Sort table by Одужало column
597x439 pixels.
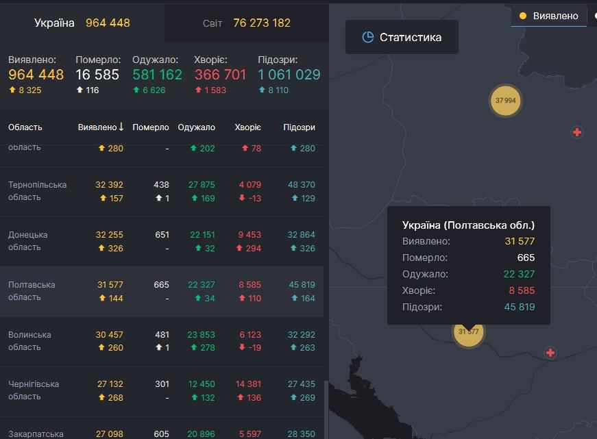click(196, 127)
